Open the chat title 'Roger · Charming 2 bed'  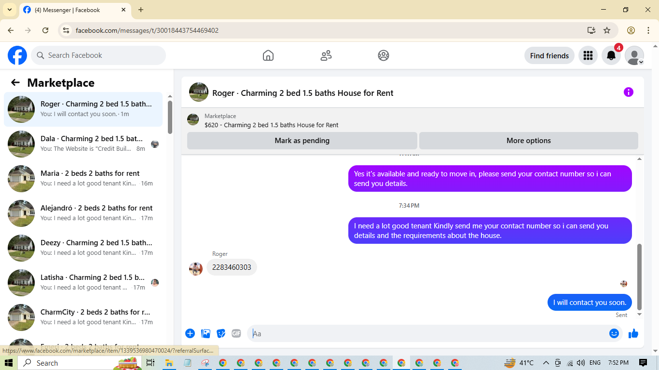[x=303, y=93]
